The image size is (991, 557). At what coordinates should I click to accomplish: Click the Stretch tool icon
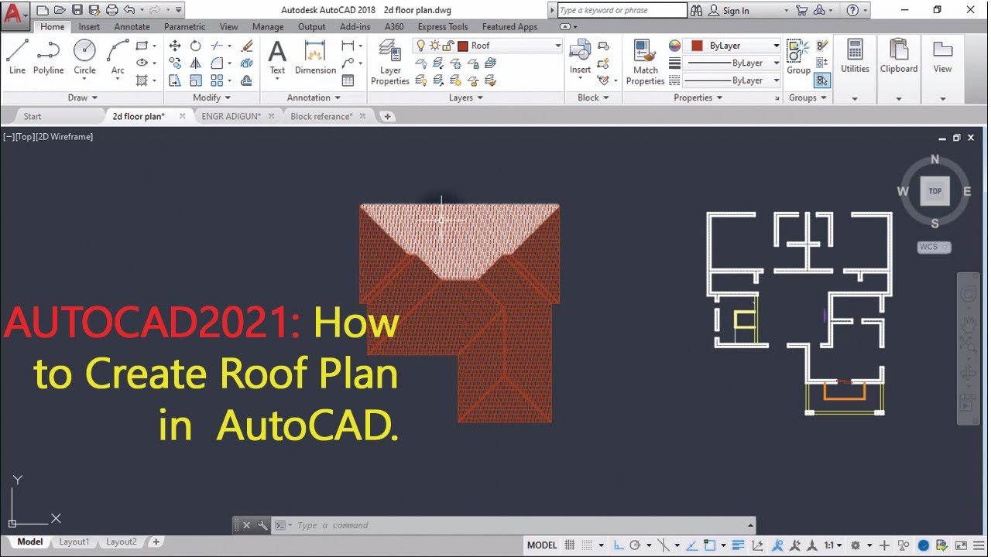(175, 80)
